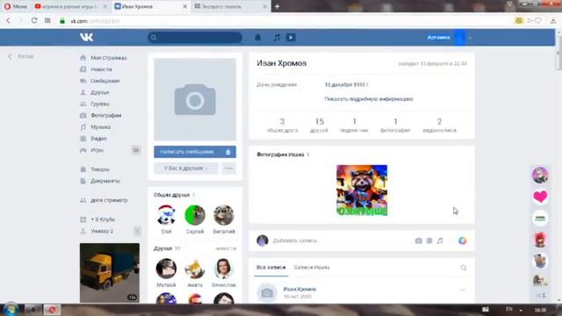Open friend Вячеслав avatar
Screen dimensions: 562x316
tap(224, 269)
